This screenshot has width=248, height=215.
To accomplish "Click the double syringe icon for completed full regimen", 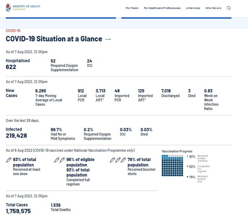I will 59,160.
